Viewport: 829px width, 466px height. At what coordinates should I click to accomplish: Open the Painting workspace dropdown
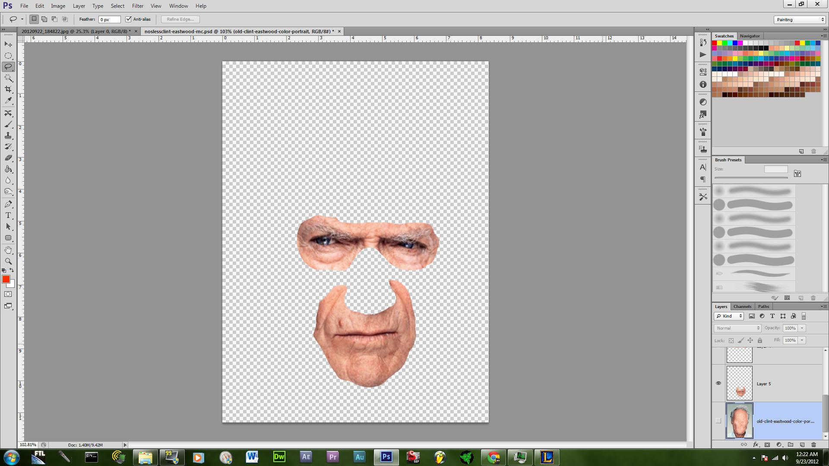click(800, 19)
